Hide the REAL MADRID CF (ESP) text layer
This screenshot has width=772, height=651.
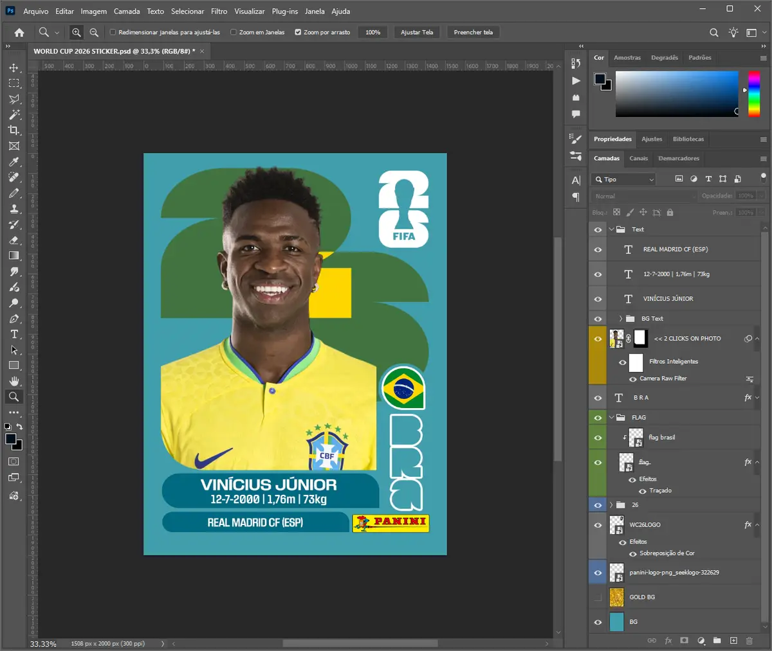click(x=598, y=249)
